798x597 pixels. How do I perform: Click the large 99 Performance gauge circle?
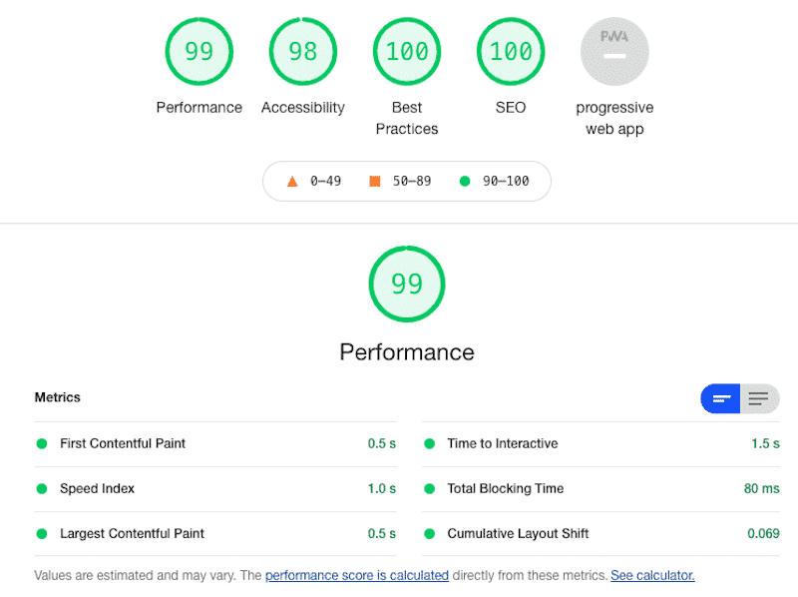(x=406, y=285)
